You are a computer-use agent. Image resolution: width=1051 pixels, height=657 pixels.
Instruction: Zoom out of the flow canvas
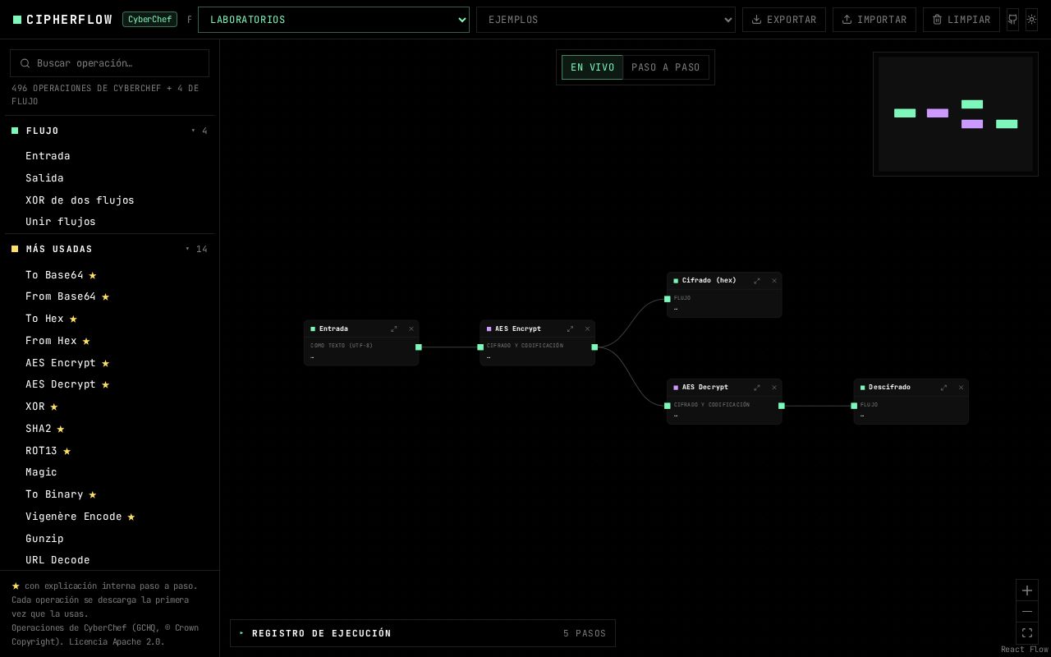(x=1027, y=612)
